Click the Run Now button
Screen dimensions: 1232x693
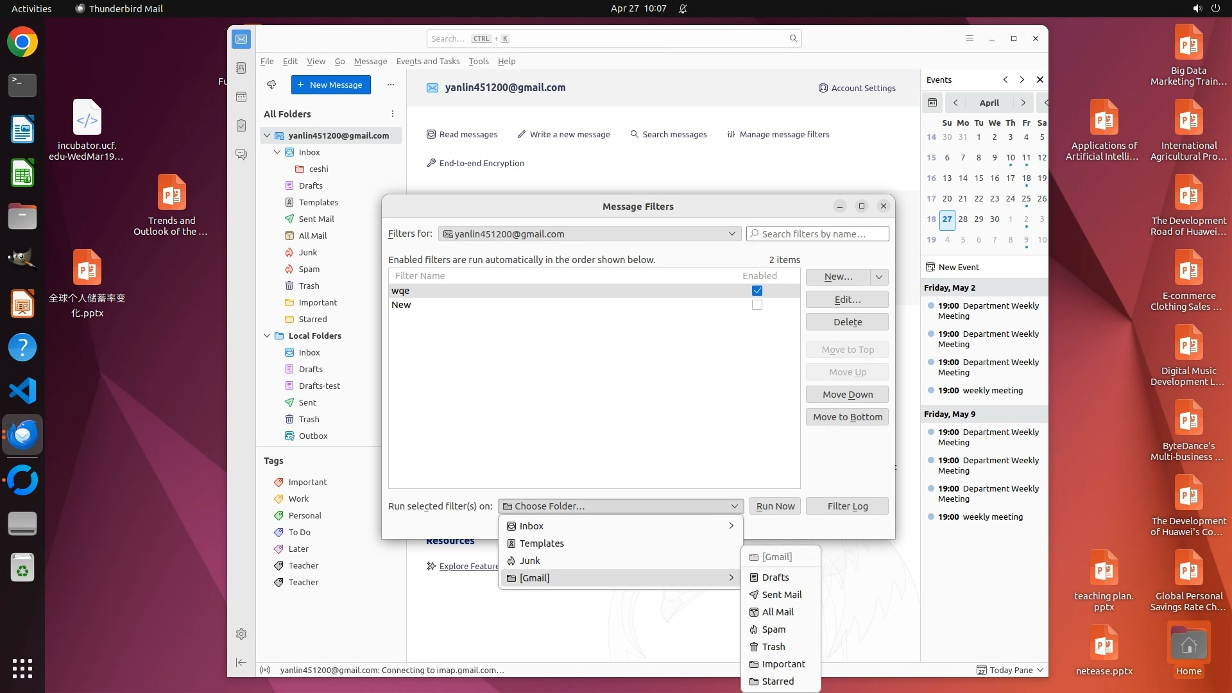click(774, 506)
